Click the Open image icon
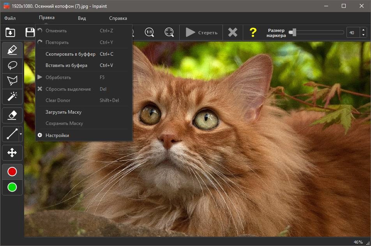 coord(10,32)
